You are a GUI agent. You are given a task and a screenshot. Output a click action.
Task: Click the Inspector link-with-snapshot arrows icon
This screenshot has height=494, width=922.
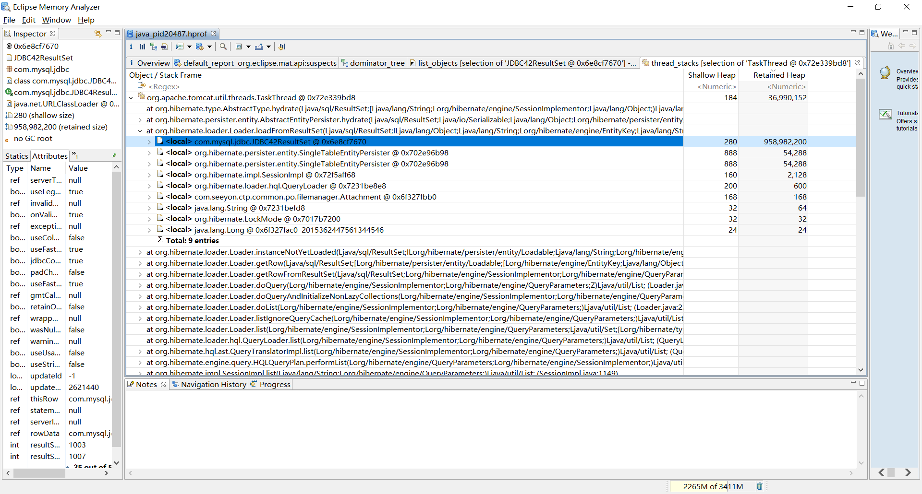(x=98, y=34)
